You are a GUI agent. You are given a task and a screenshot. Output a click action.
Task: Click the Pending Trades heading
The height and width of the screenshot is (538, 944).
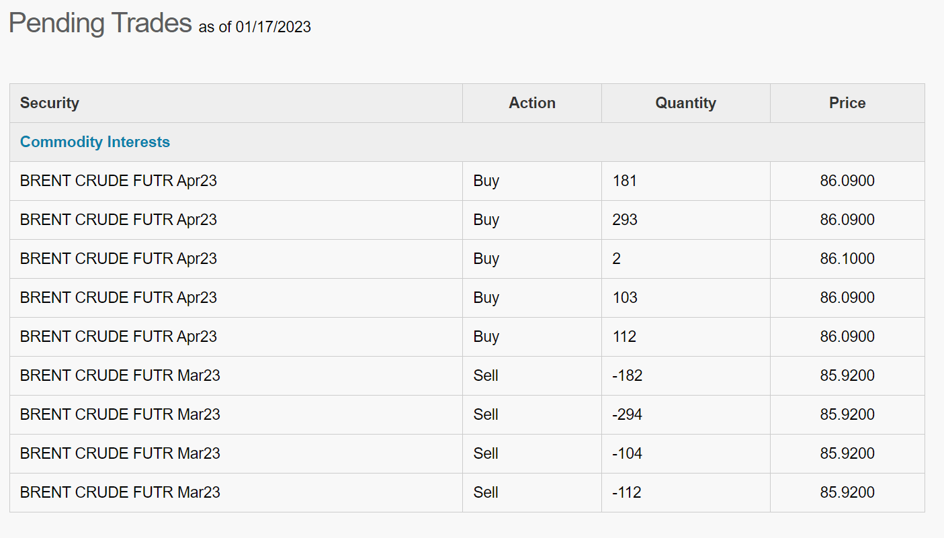pyautogui.click(x=100, y=24)
